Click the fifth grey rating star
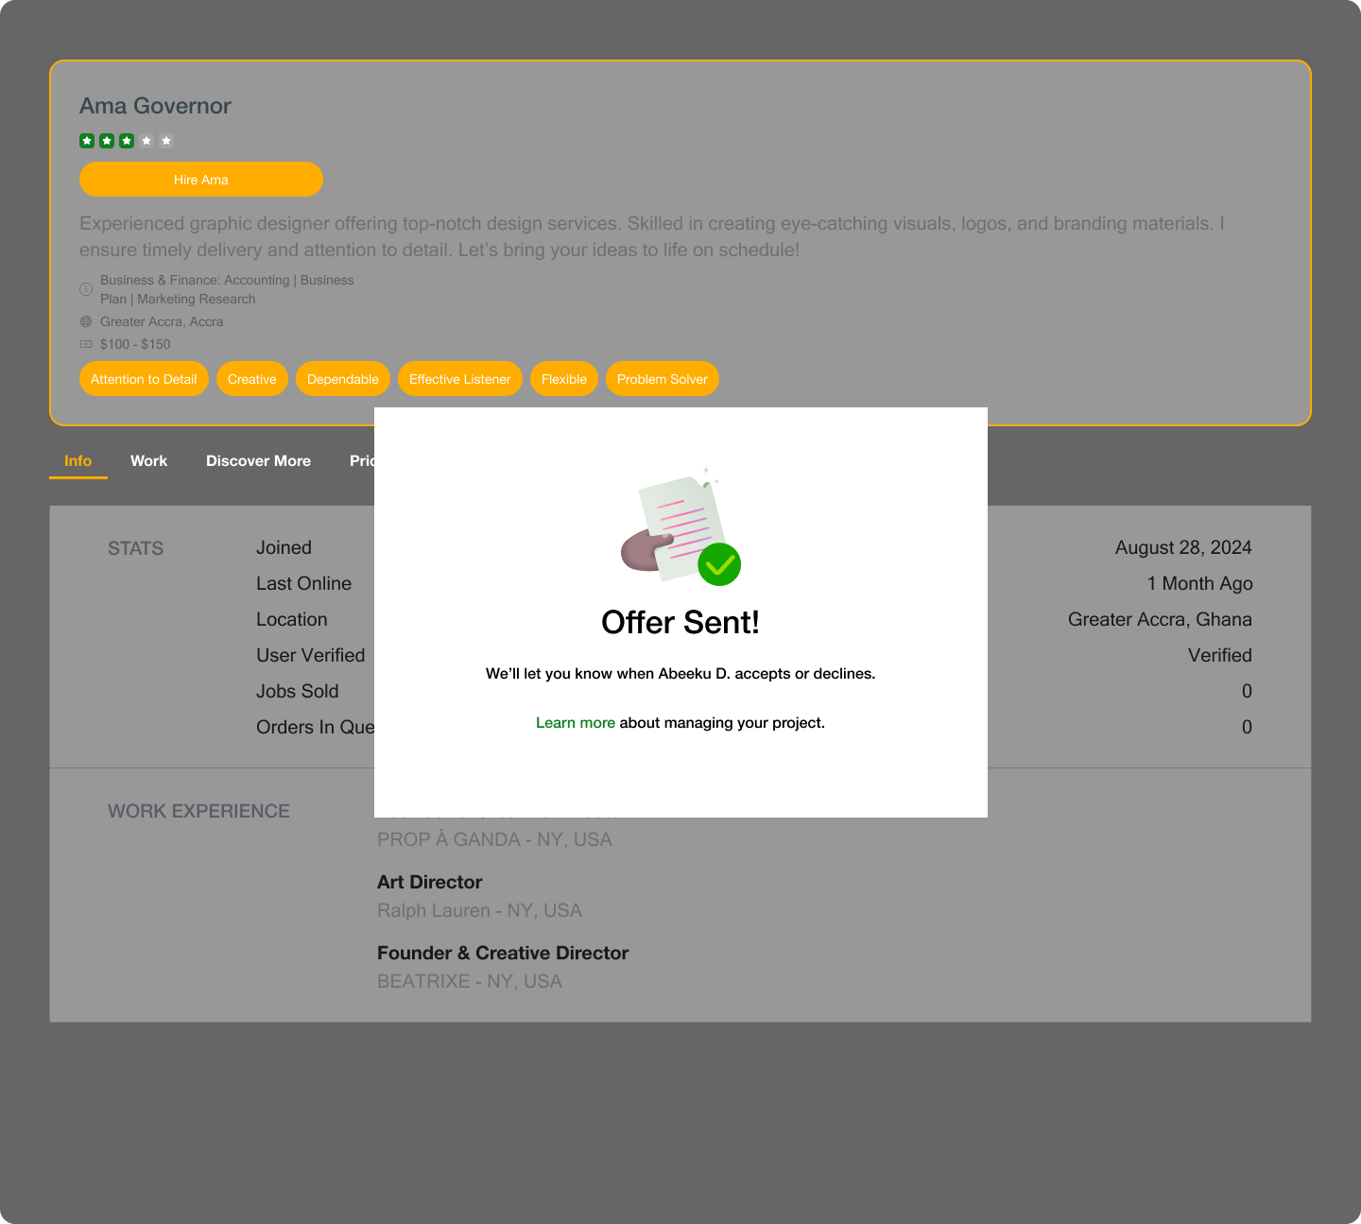Image resolution: width=1361 pixels, height=1224 pixels. [166, 141]
